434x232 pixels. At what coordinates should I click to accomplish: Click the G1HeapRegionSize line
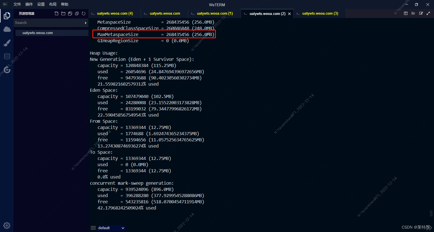[x=143, y=41]
